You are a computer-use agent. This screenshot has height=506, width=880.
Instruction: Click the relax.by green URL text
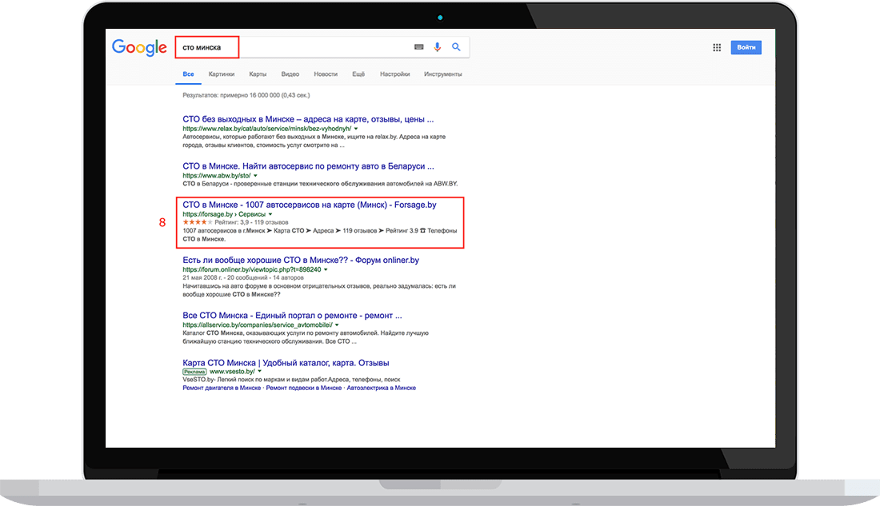click(x=266, y=129)
